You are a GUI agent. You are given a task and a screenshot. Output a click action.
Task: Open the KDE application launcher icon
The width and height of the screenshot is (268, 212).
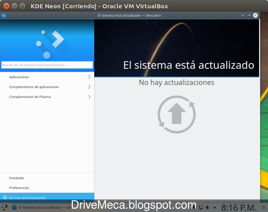[5, 207]
